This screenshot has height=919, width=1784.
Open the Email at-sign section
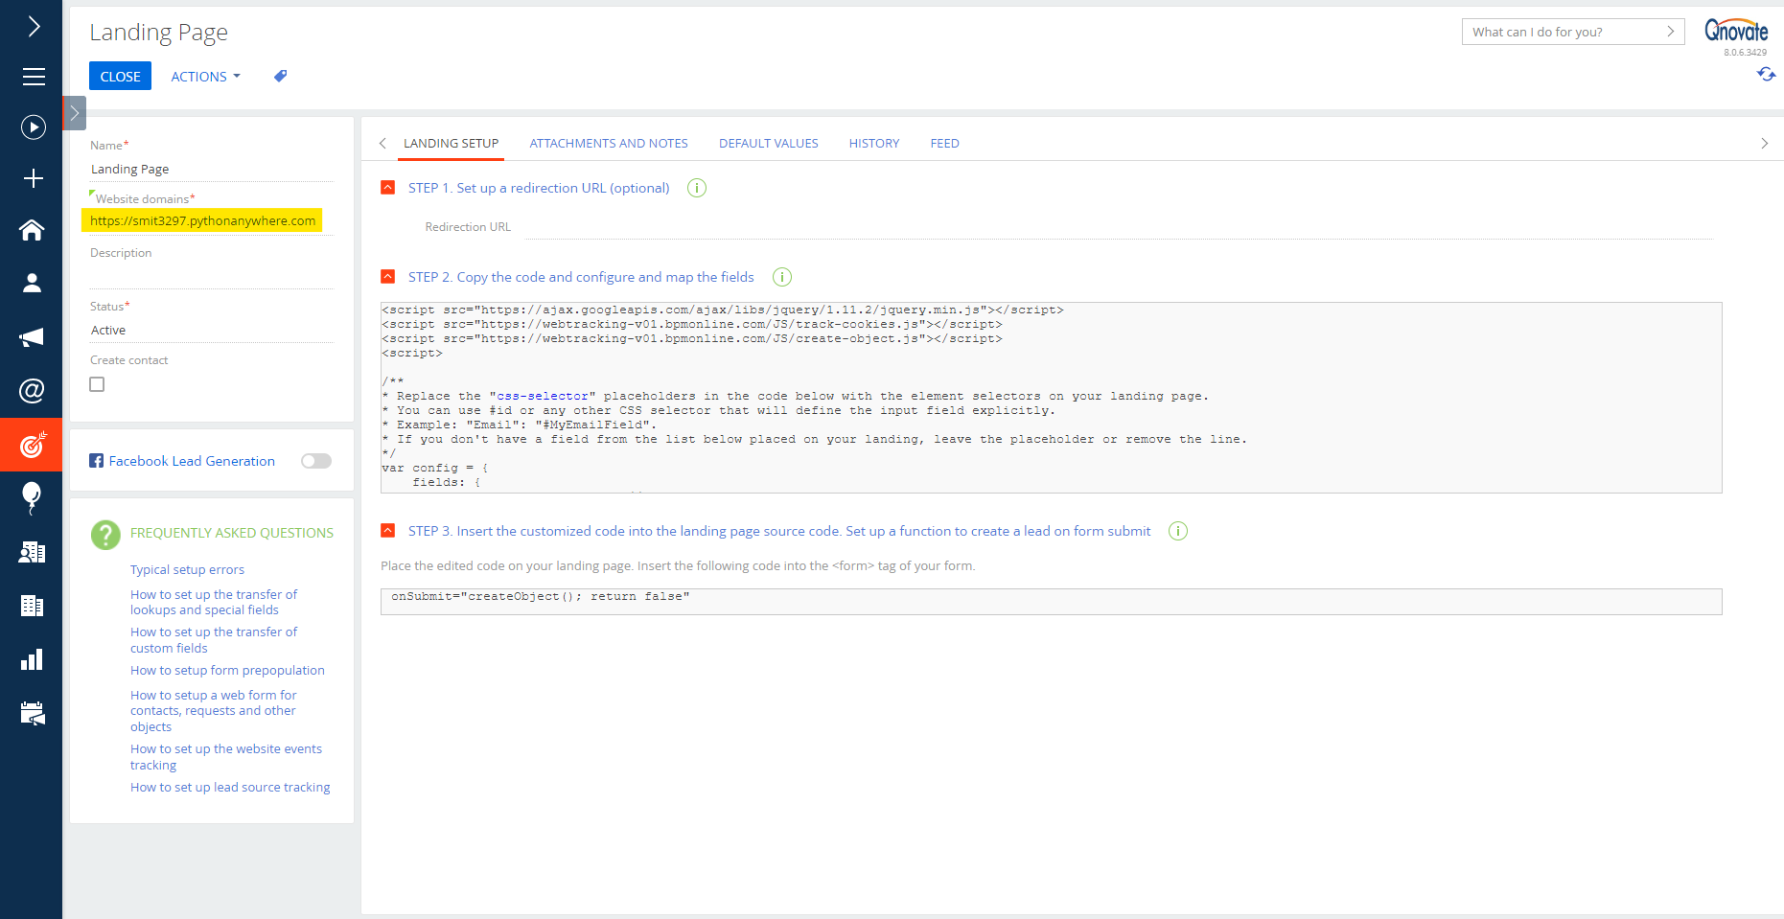tap(32, 390)
